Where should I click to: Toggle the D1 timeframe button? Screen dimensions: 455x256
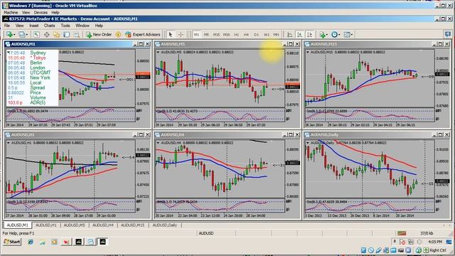[256, 35]
